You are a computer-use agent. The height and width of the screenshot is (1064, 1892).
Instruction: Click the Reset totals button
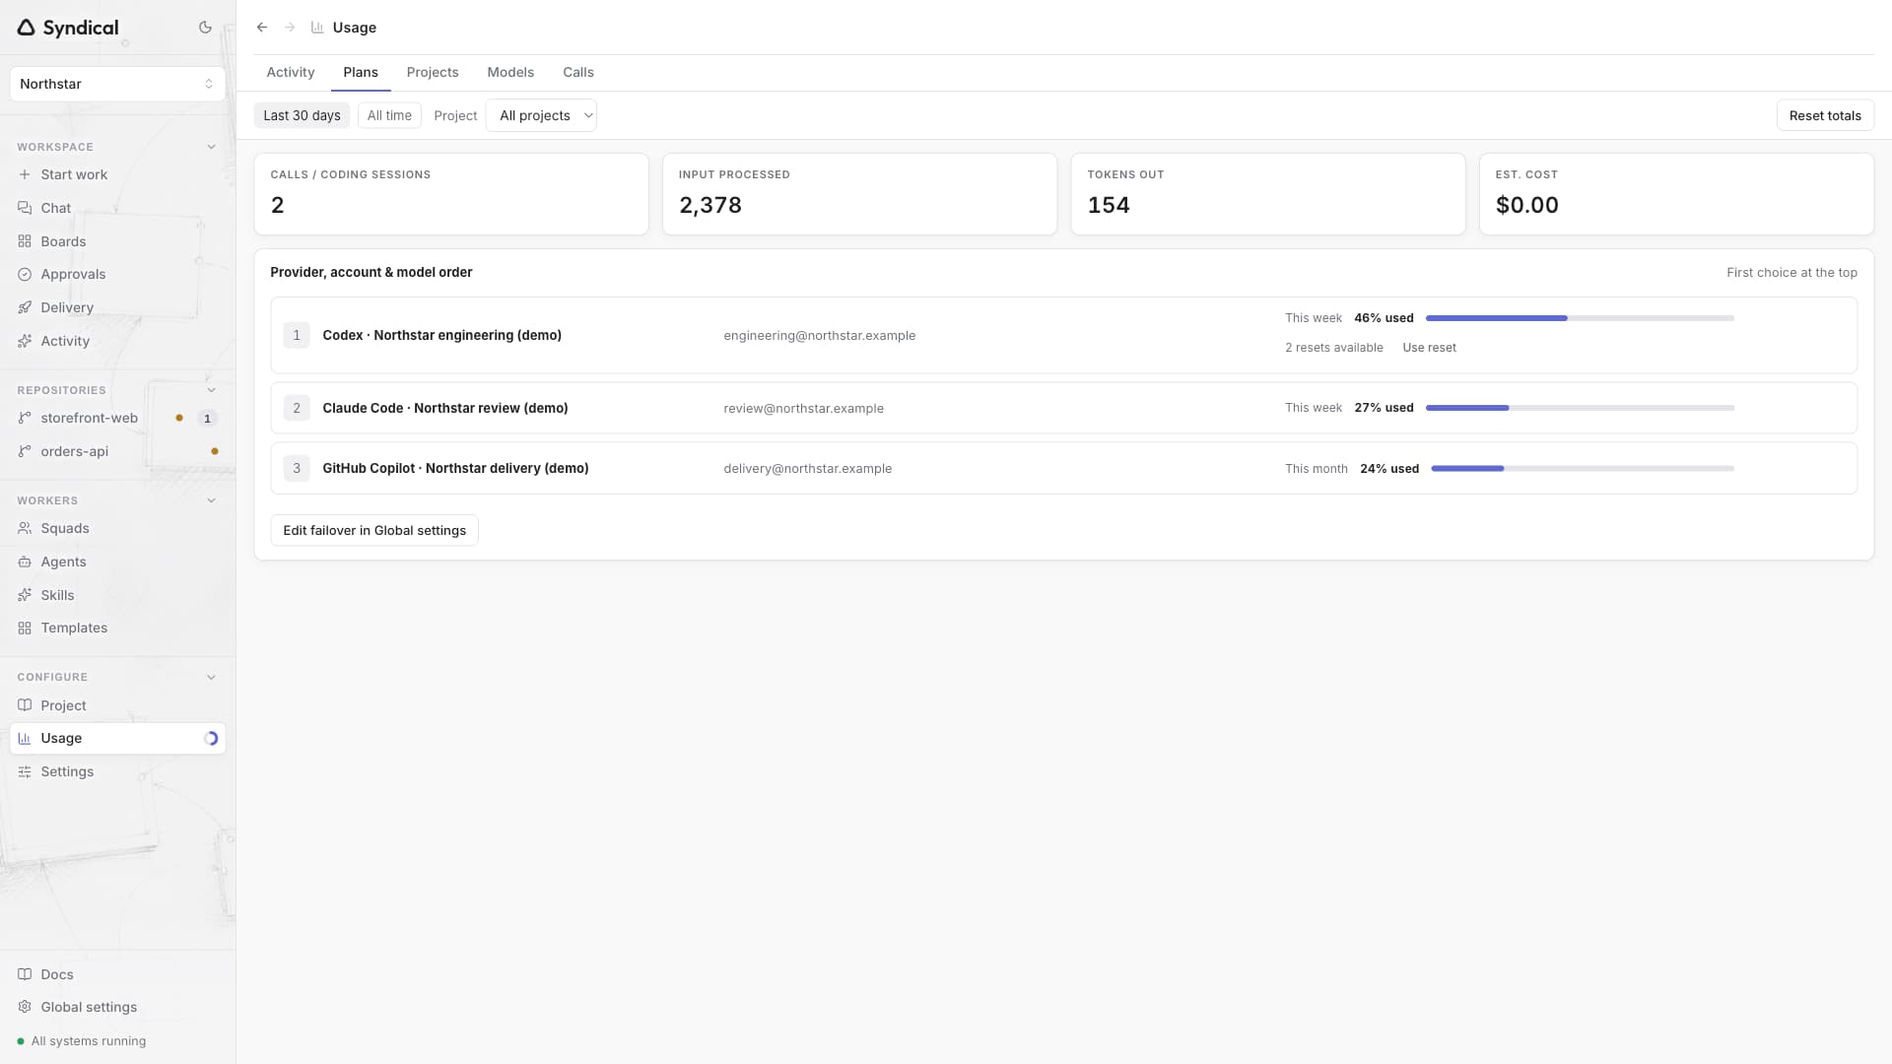tap(1825, 115)
